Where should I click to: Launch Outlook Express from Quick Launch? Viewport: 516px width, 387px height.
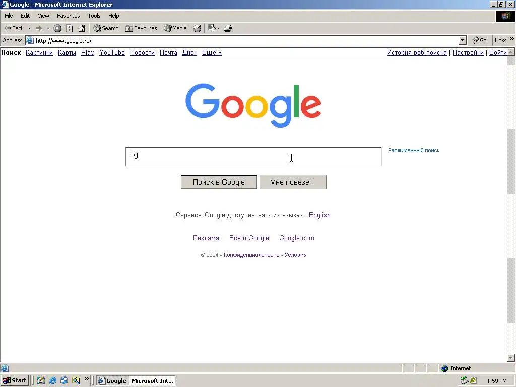click(x=64, y=381)
